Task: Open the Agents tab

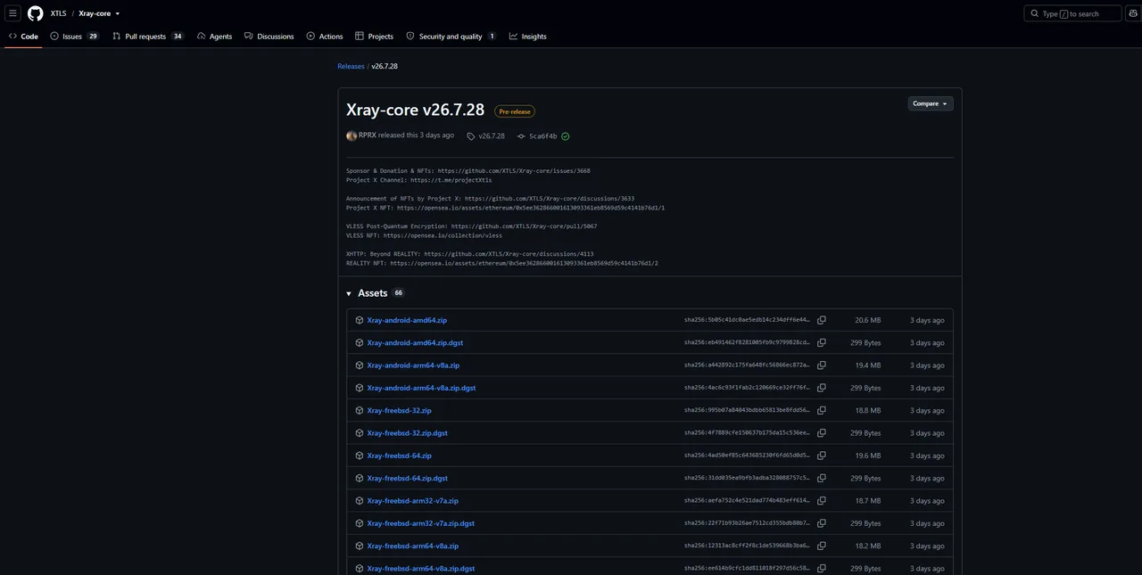Action: (x=214, y=37)
